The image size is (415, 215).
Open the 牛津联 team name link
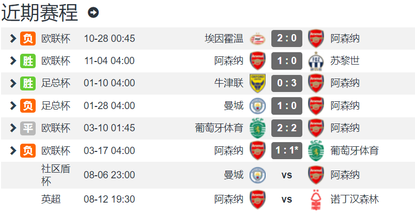pos(229,83)
